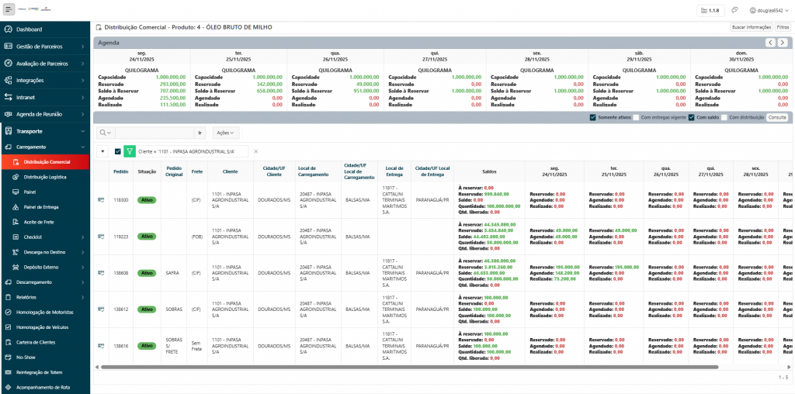Viewport: 795px width, 394px height.
Task: Uncheck the Somente ativos checkbox
Action: 592,117
